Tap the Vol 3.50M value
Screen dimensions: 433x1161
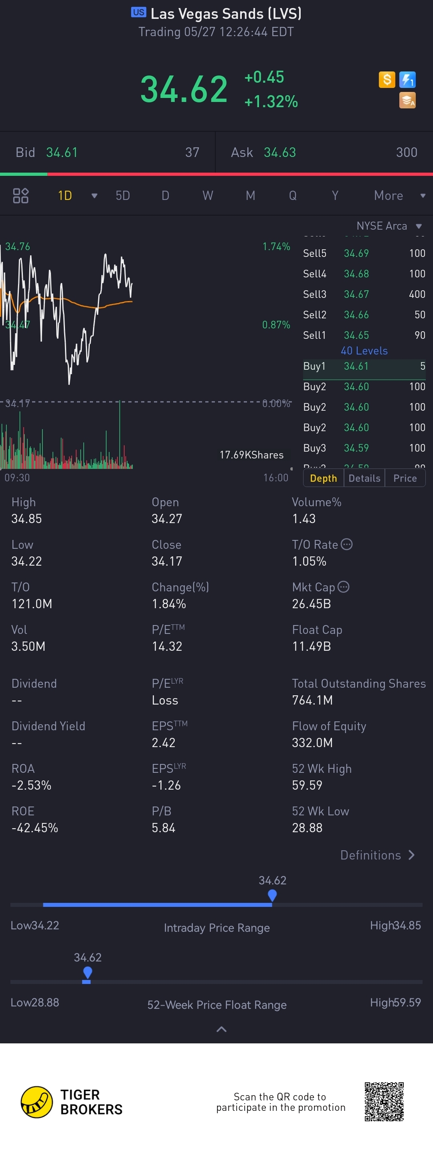pyautogui.click(x=28, y=646)
